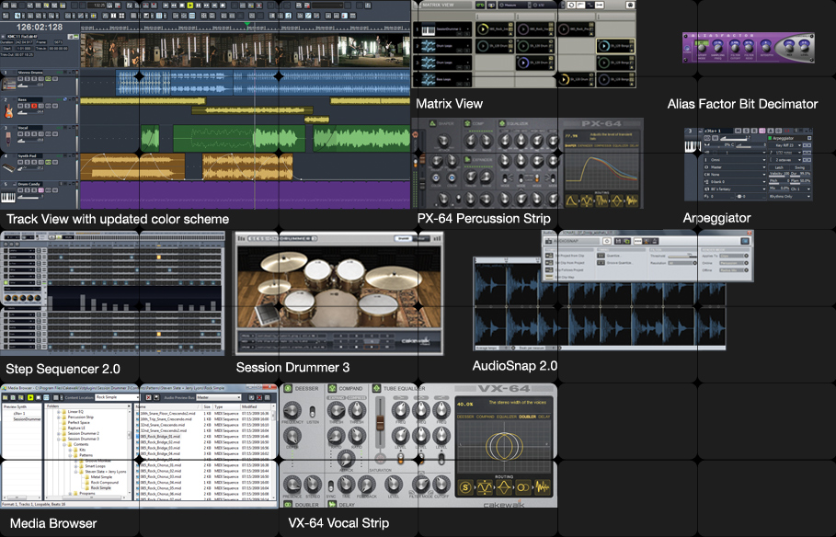Select the Metal Simple folder
The height and width of the screenshot is (537, 836).
tap(101, 476)
